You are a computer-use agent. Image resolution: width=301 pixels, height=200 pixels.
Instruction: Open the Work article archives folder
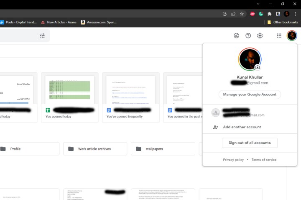(95, 149)
